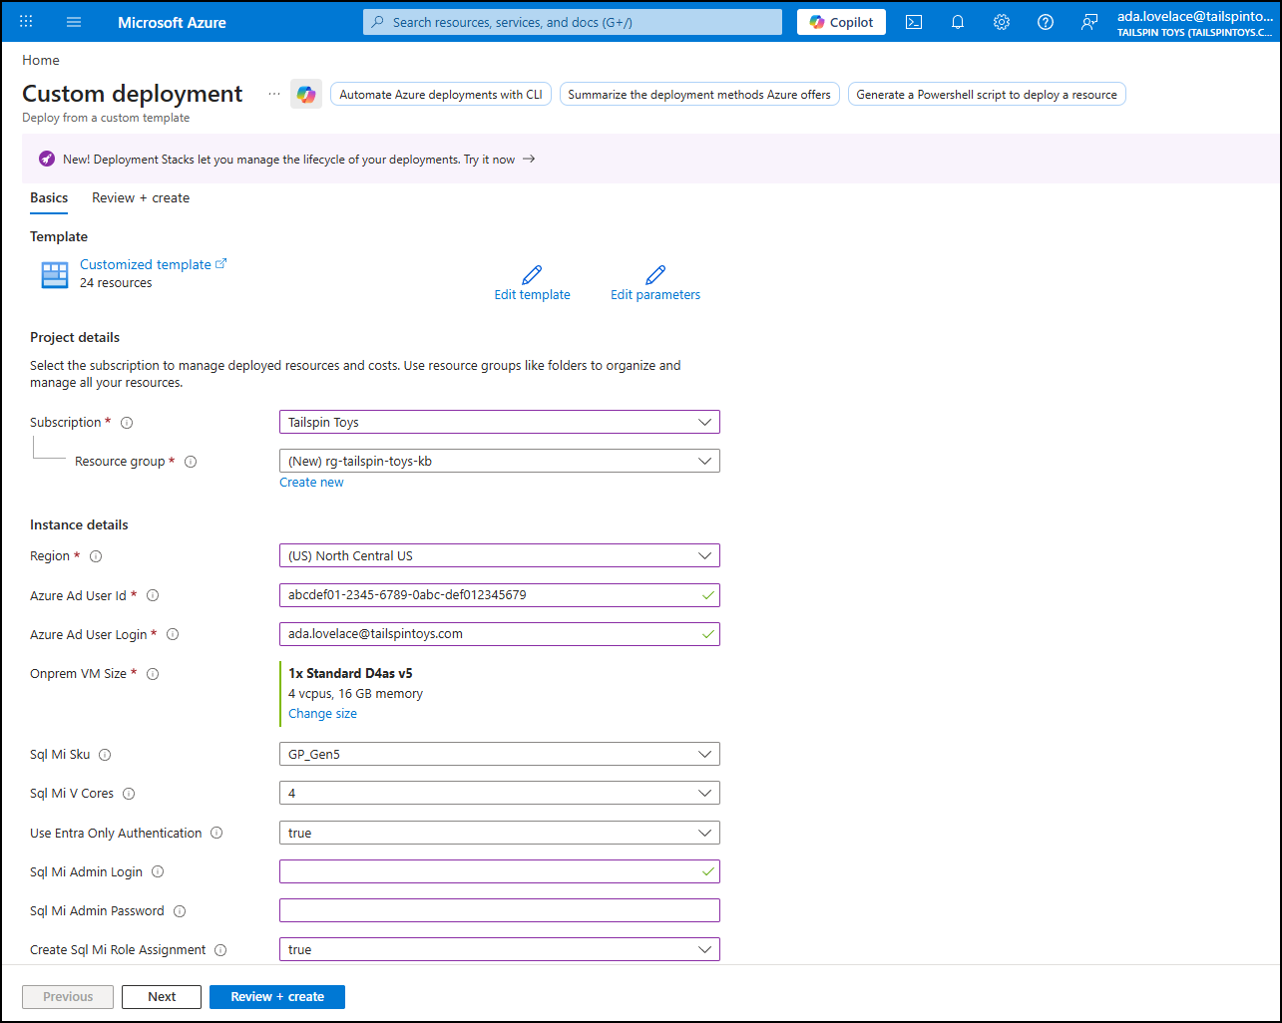Click the info icon next to Sql Mi Admin Login

point(158,871)
